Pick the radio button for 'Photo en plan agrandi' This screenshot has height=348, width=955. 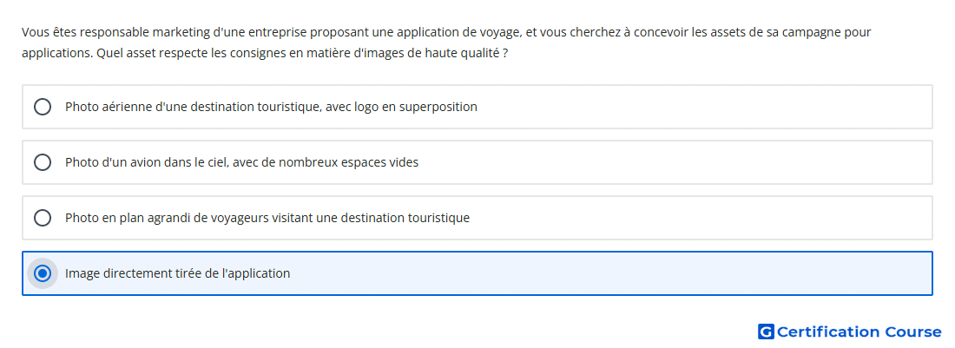point(43,218)
